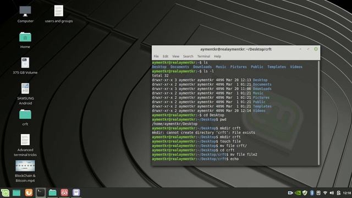Image resolution: width=352 pixels, height=198 pixels.
Task: Click the sound volume tray icon
Action: (x=332, y=193)
